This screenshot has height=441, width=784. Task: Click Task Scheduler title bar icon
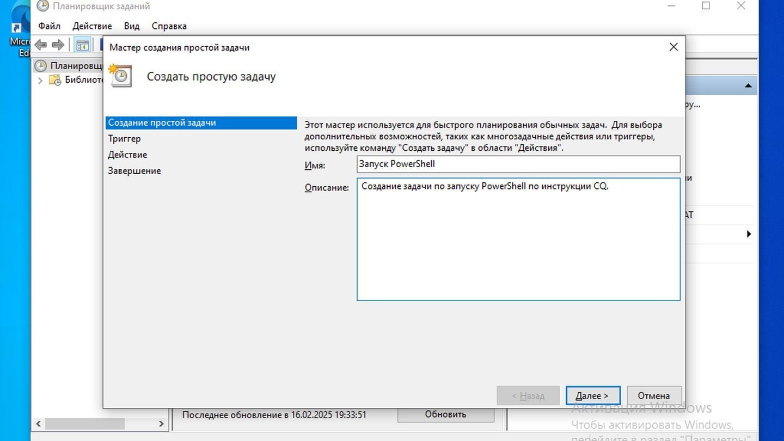42,6
